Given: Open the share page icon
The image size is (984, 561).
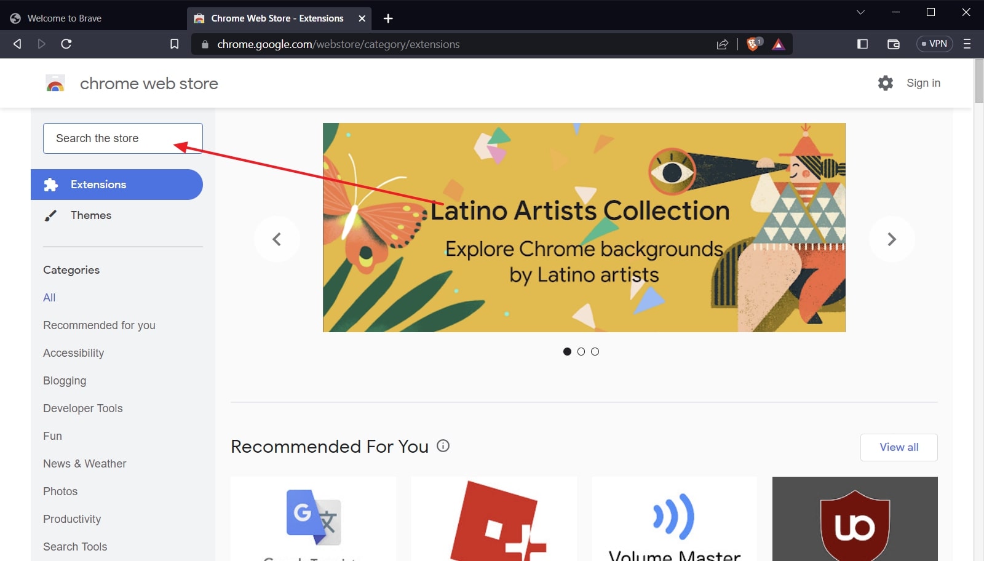Looking at the screenshot, I should 723,44.
